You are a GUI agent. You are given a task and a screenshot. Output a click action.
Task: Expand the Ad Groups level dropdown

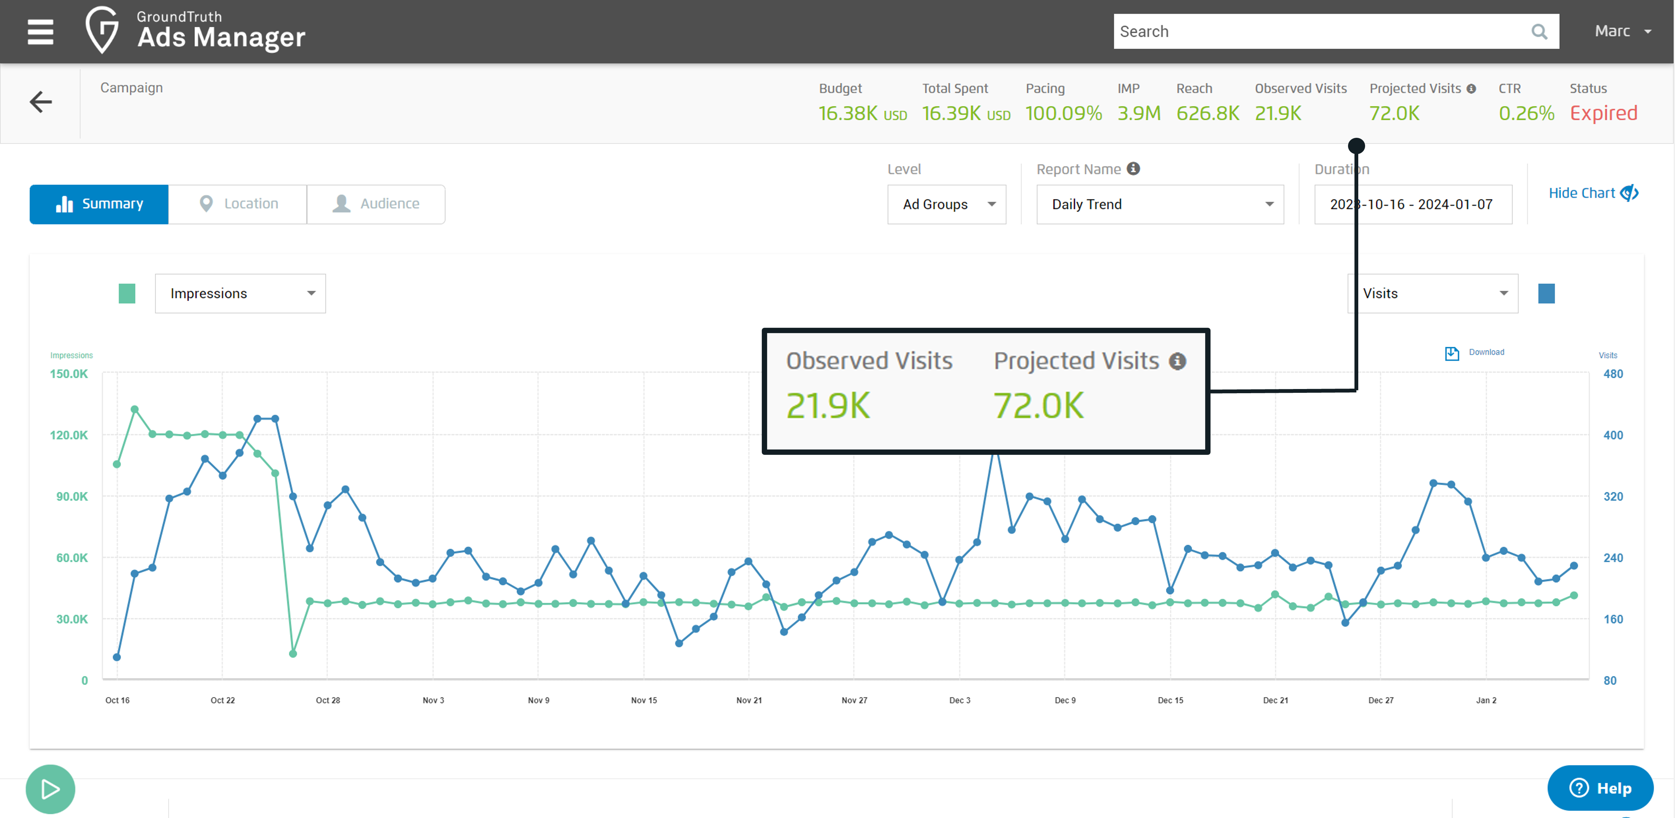tap(946, 204)
